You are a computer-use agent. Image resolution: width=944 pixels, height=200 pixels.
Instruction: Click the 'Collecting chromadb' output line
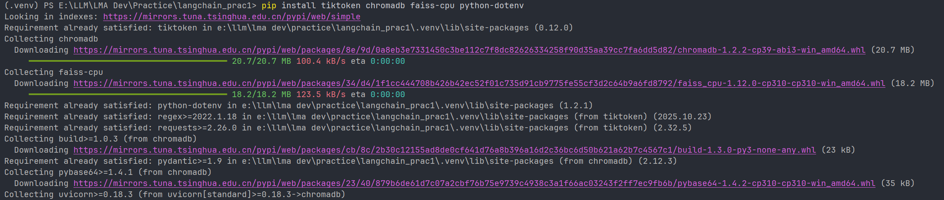point(51,39)
